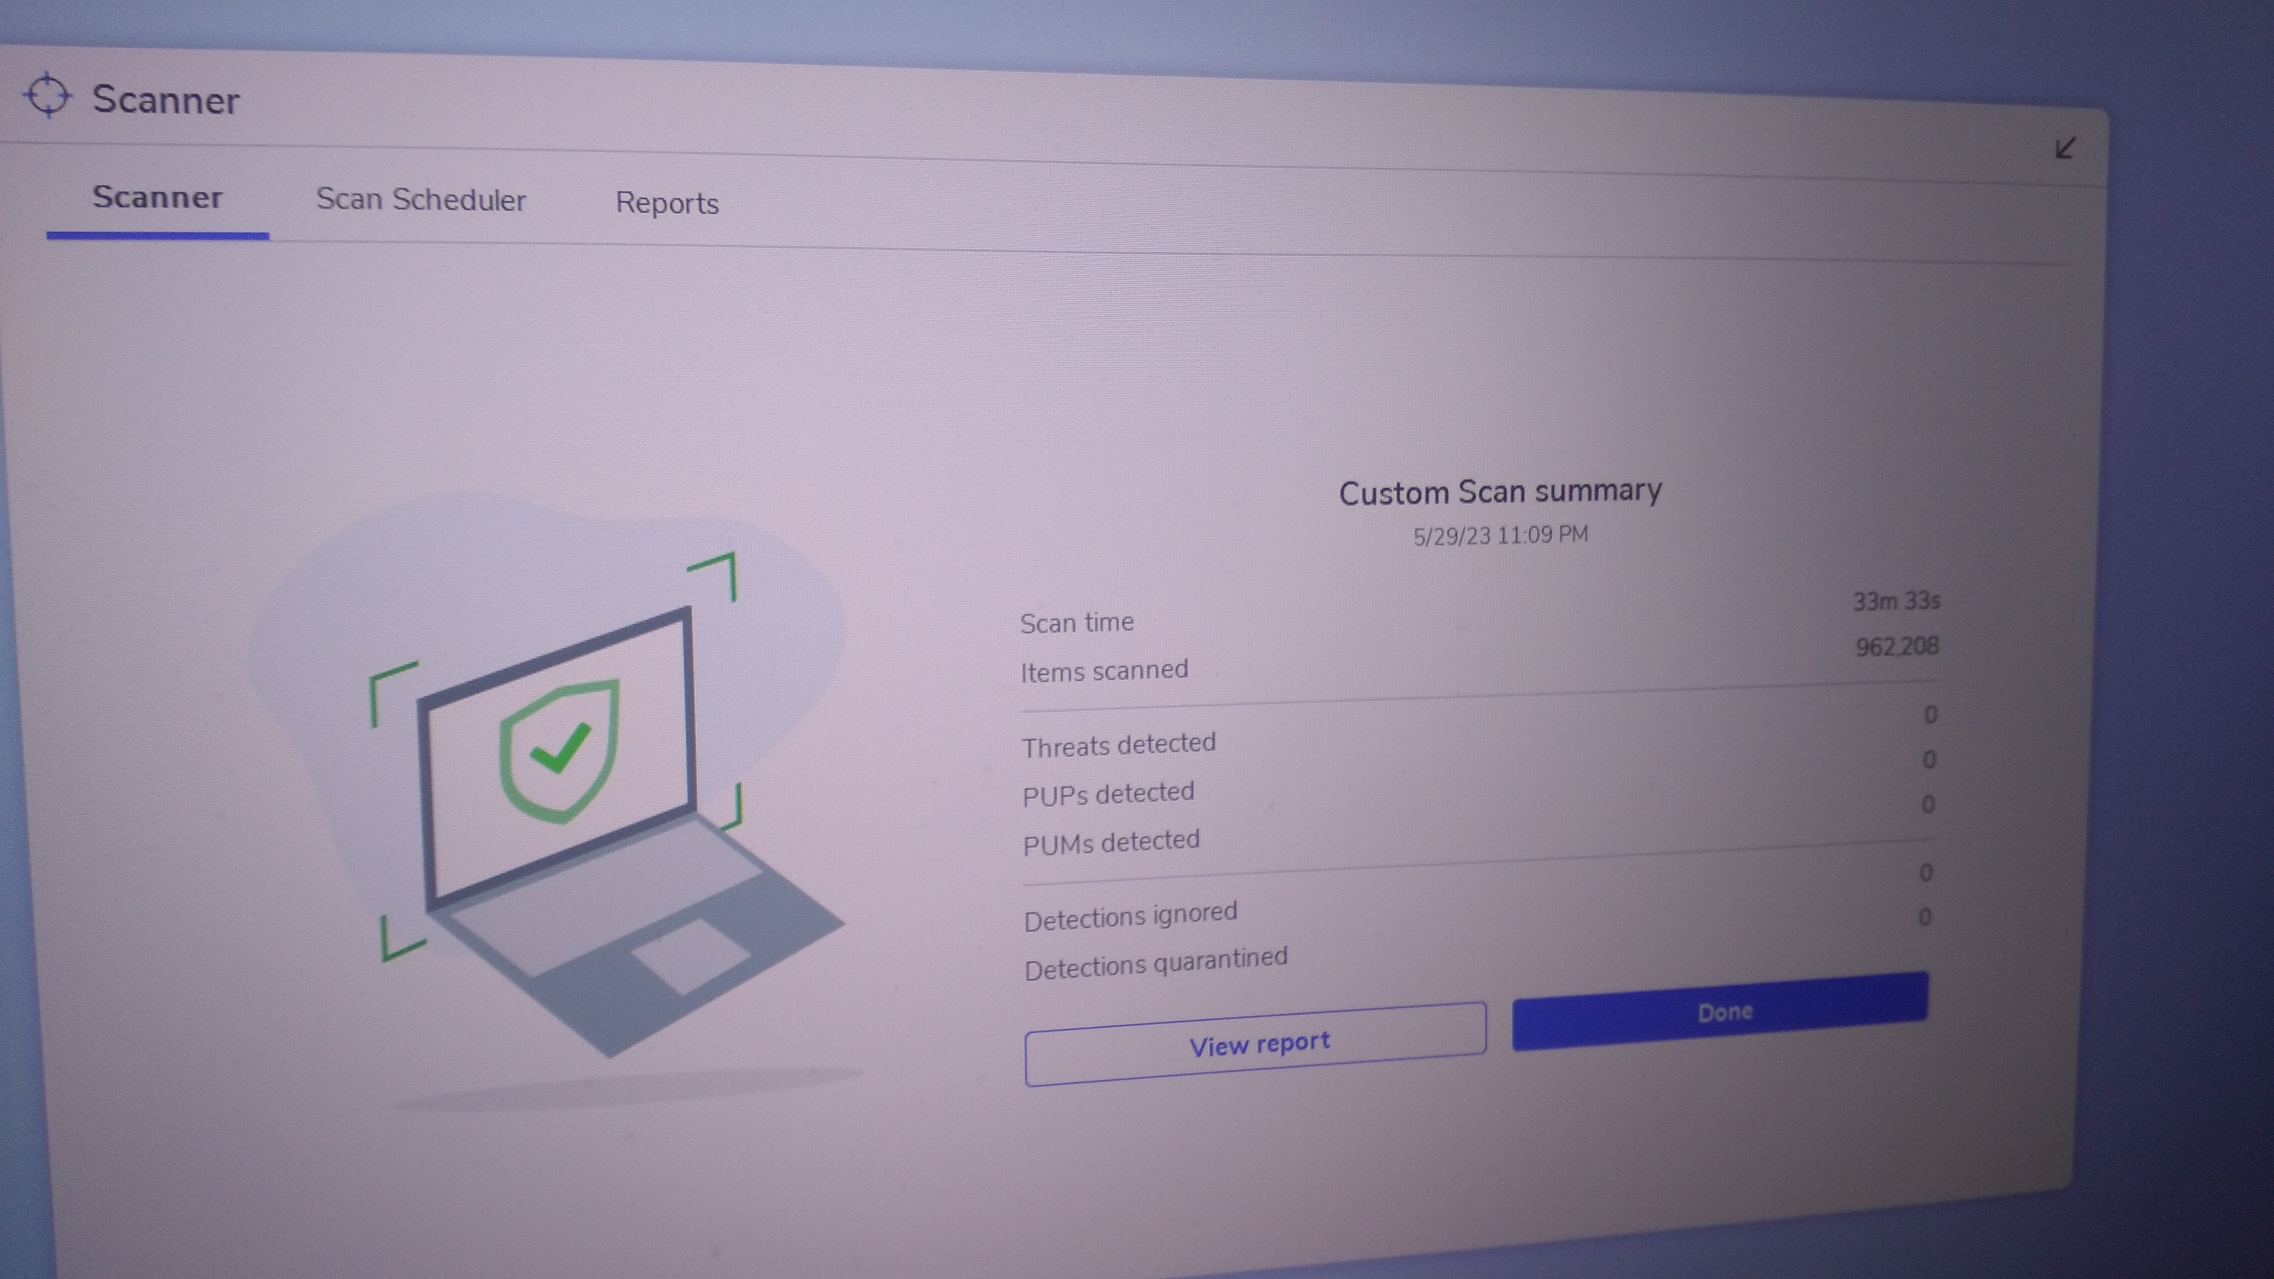Click the Detections quarantined label
The image size is (2274, 1279).
tap(1156, 963)
